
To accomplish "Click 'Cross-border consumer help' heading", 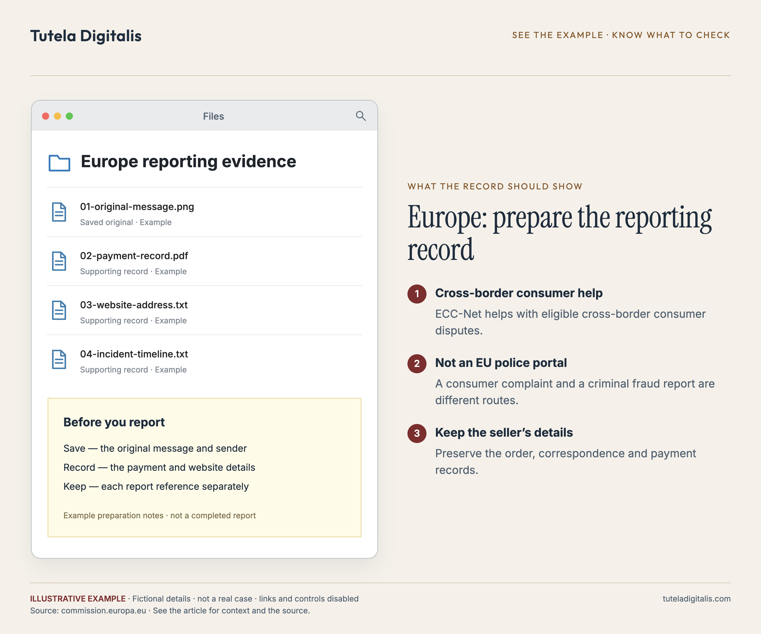I will coord(519,293).
